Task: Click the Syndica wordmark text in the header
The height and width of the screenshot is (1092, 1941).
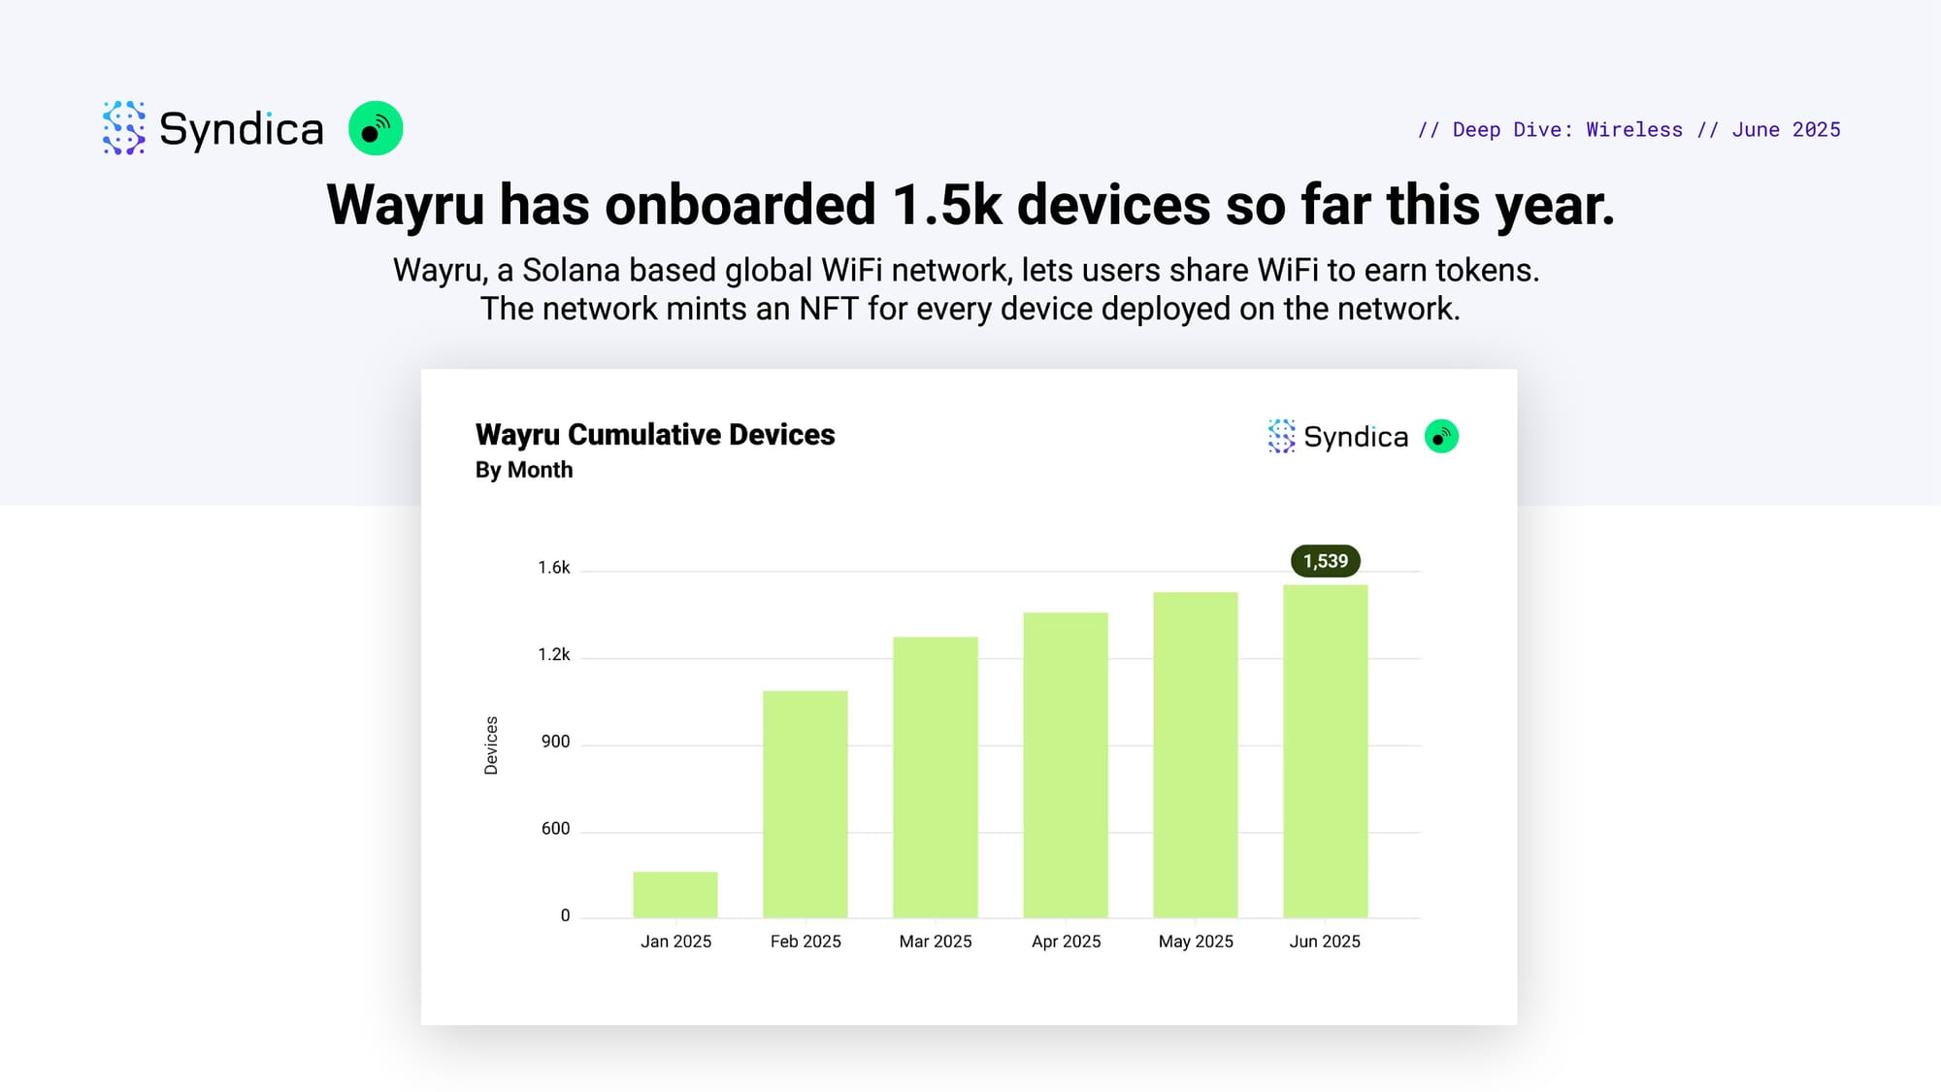Action: pyautogui.click(x=241, y=129)
